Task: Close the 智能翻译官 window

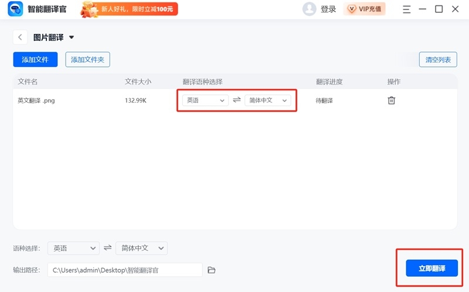Action: [x=456, y=9]
